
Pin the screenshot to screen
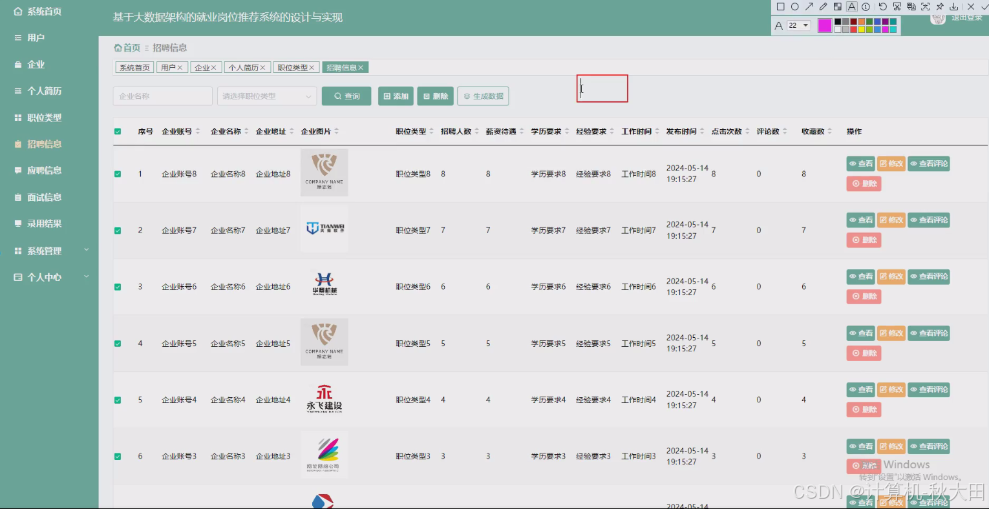940,6
